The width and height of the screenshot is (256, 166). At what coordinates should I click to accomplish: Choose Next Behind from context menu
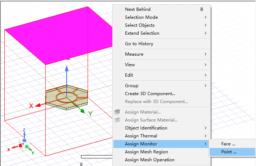pos(138,9)
